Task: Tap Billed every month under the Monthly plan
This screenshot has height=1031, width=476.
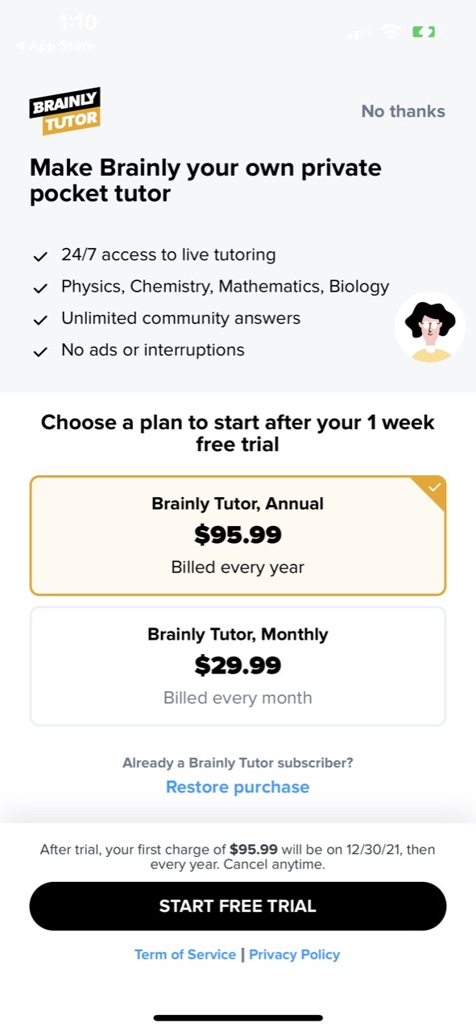Action: [238, 698]
